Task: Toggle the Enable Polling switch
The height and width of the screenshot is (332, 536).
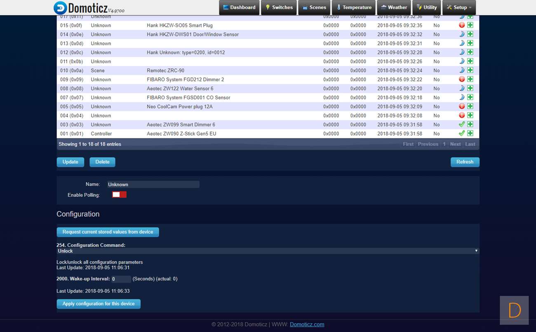Action: (x=119, y=194)
